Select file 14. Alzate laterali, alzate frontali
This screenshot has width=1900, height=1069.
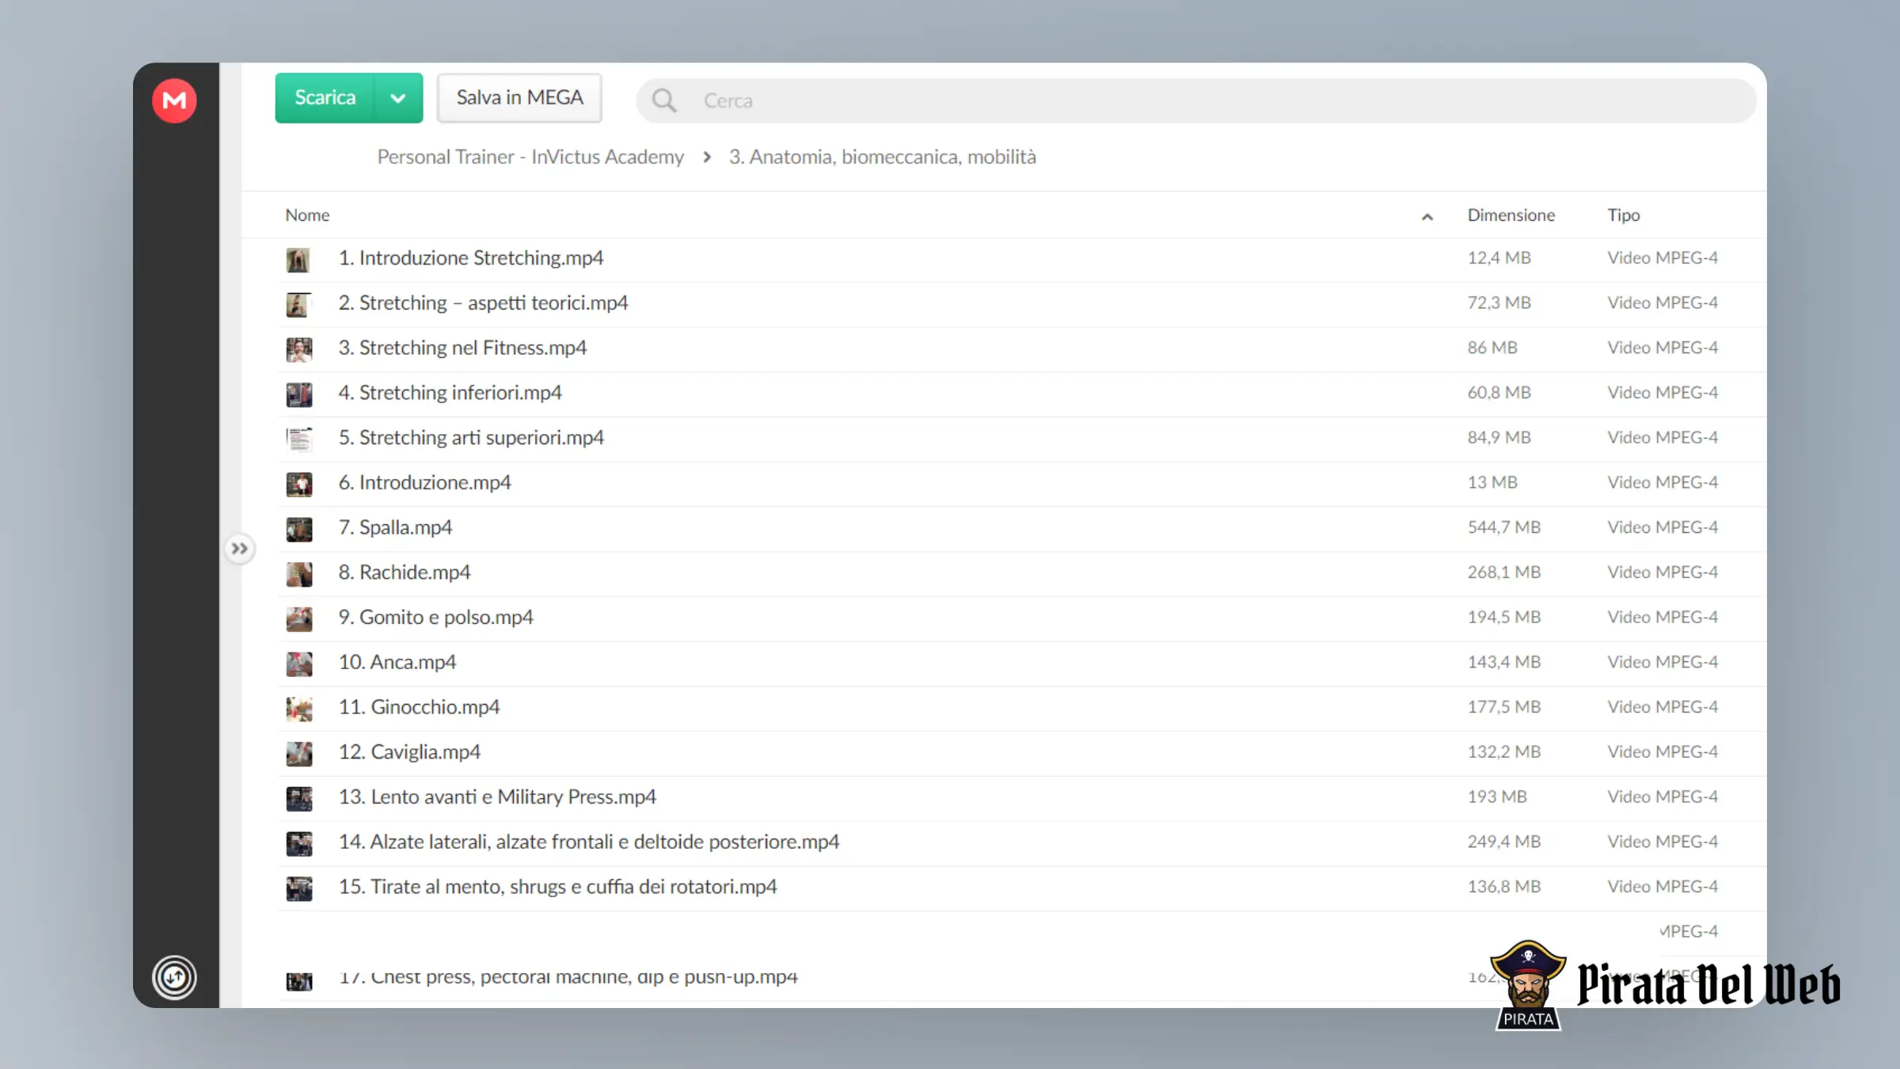pyautogui.click(x=589, y=842)
